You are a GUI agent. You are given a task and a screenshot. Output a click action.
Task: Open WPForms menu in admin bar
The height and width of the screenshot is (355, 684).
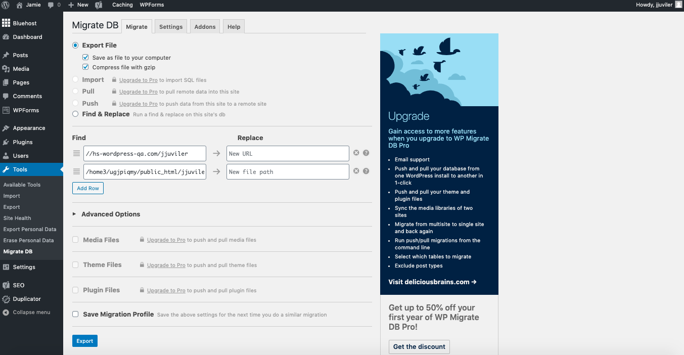[152, 5]
